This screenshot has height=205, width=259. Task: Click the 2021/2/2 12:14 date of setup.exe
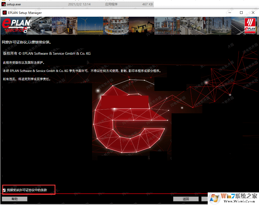tap(79, 4)
